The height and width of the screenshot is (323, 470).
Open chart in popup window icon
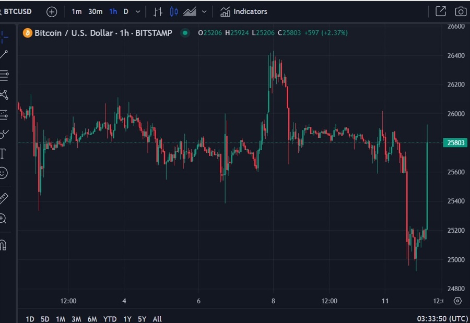pyautogui.click(x=441, y=11)
